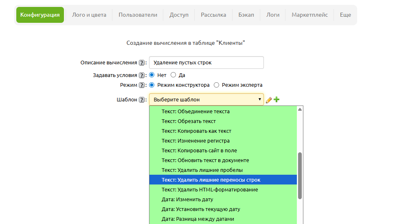Open the Маркетплейс tab
Viewport: 406px width, 224px height.
tap(309, 15)
